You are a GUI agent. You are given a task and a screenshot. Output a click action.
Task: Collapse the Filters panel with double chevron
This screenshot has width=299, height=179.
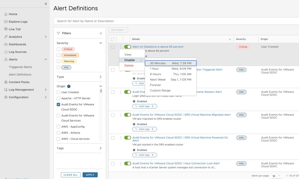point(101,33)
